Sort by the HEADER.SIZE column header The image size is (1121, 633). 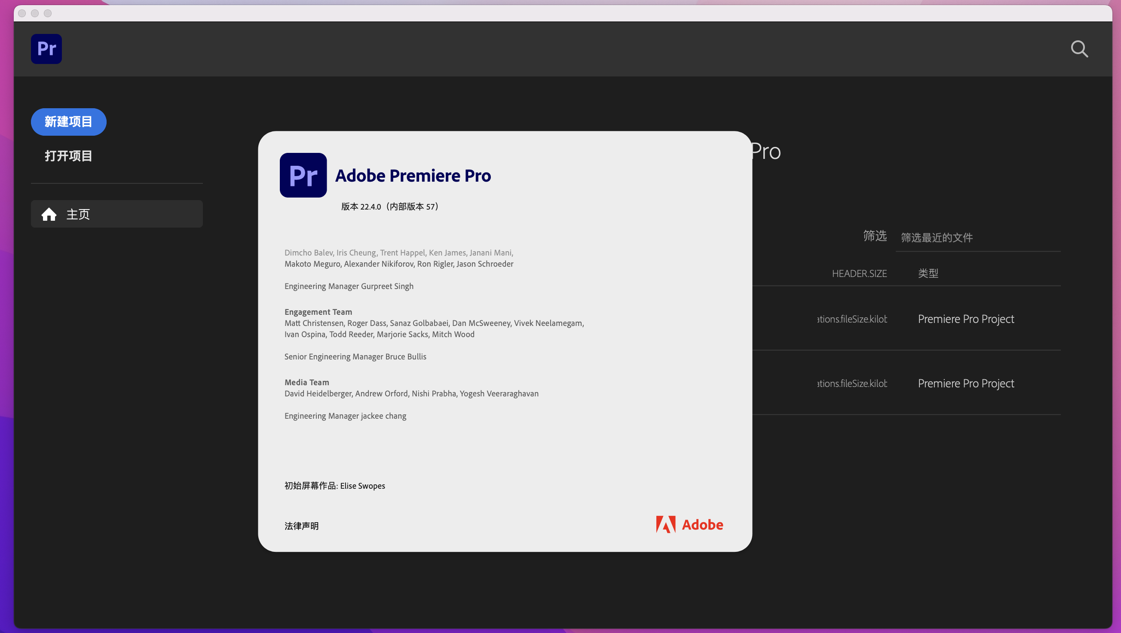point(859,274)
